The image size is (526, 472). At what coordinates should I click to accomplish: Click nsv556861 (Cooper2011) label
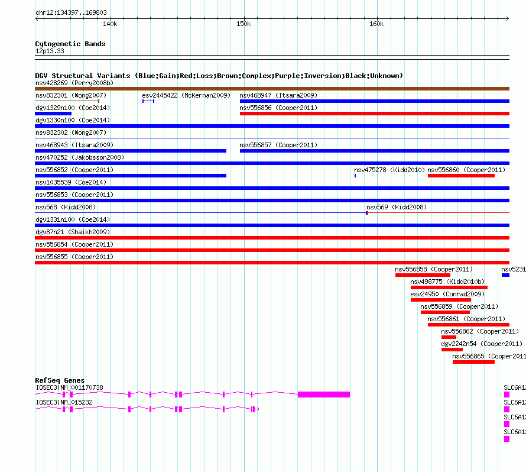pos(466,319)
